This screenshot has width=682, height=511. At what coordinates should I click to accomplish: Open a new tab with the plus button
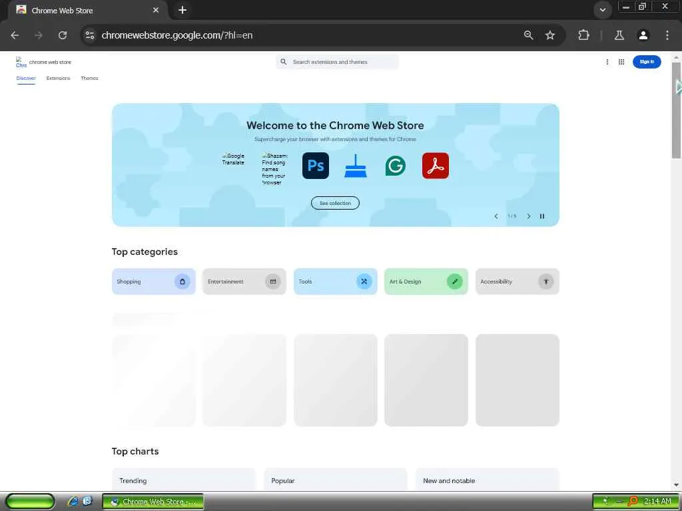182,10
